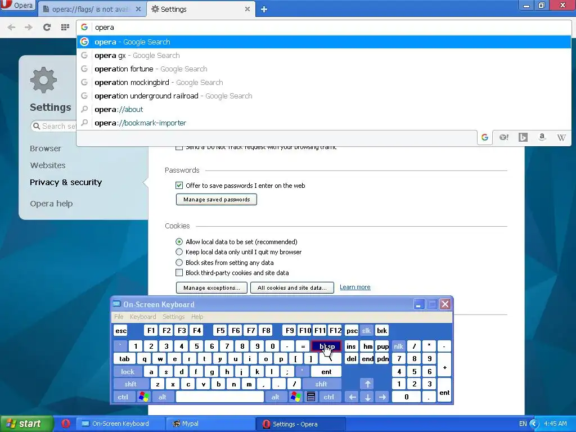576x432 pixels.
Task: Reload the page with the refresh icon
Action: coord(47,27)
